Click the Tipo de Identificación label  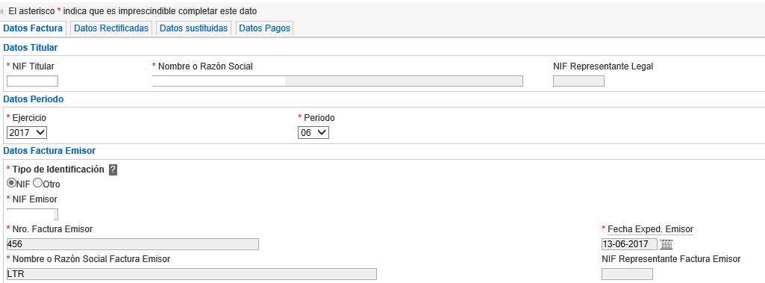(58, 170)
